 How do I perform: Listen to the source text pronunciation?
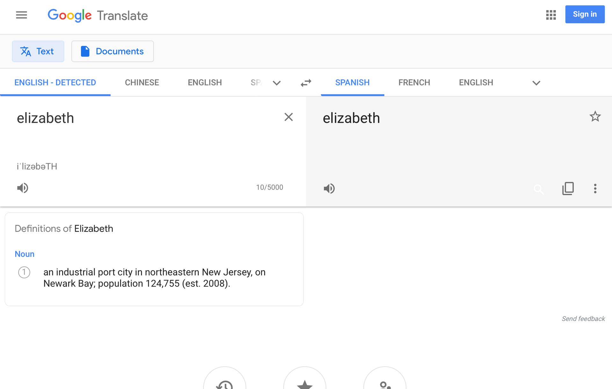tap(23, 188)
